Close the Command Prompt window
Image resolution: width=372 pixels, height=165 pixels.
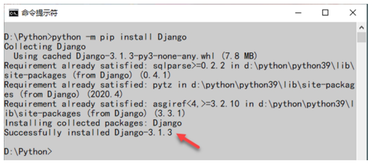click(x=353, y=13)
